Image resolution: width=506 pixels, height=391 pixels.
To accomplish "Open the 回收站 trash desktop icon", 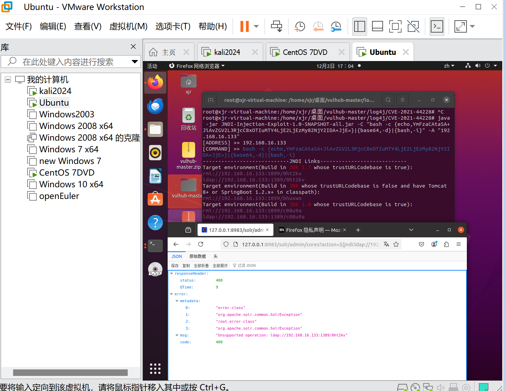I will coord(189,119).
